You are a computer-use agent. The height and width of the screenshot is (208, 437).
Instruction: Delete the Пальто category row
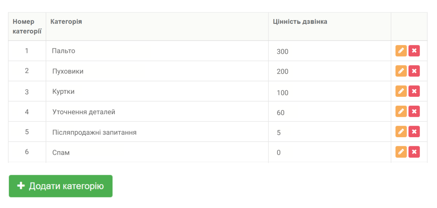414,51
